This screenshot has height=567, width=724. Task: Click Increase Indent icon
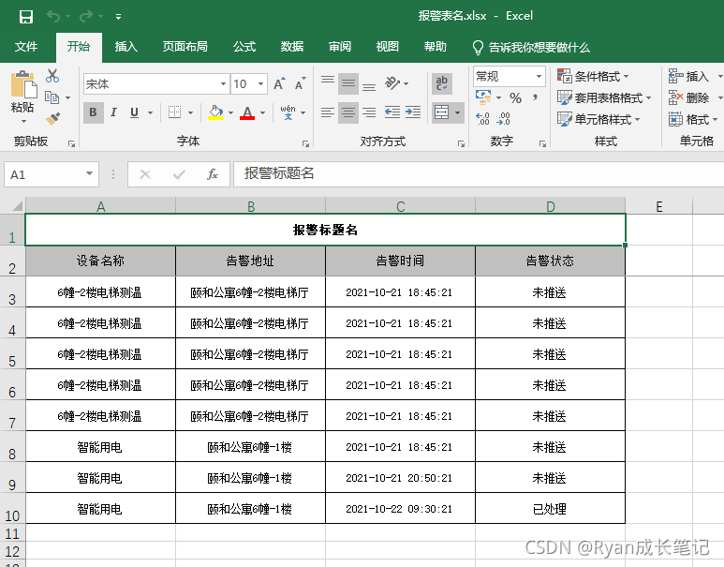413,112
